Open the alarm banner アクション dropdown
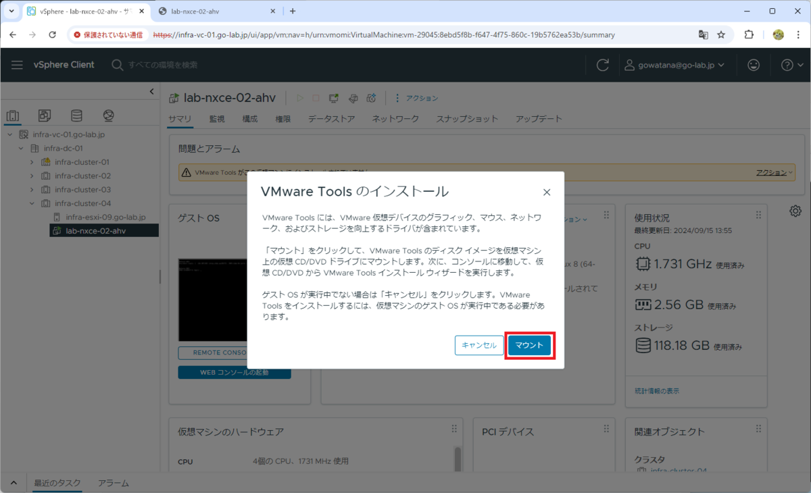 (774, 173)
